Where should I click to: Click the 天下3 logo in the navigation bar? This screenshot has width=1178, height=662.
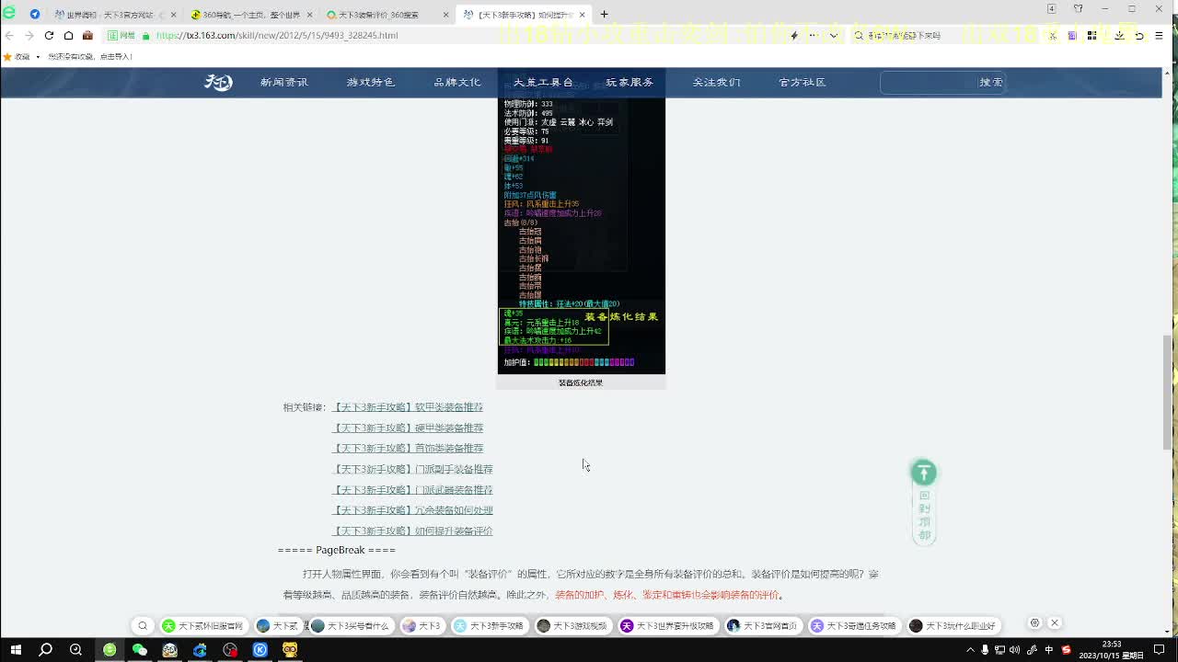(x=218, y=82)
